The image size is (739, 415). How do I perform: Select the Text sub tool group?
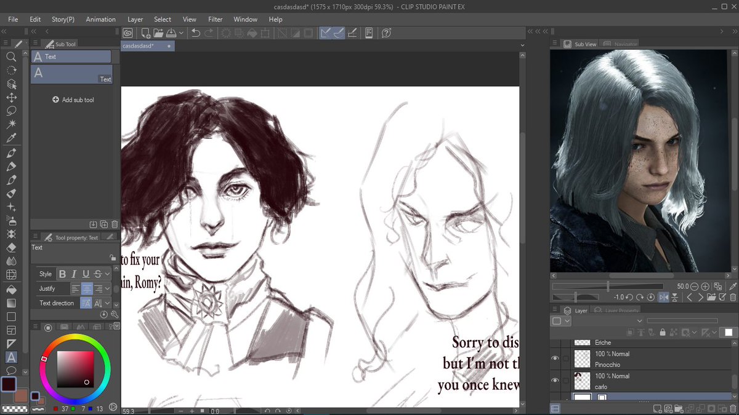(71, 57)
